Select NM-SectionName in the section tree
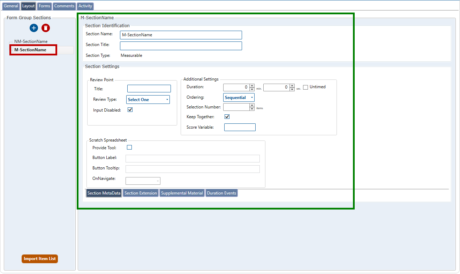The image size is (460, 274). pyautogui.click(x=31, y=41)
